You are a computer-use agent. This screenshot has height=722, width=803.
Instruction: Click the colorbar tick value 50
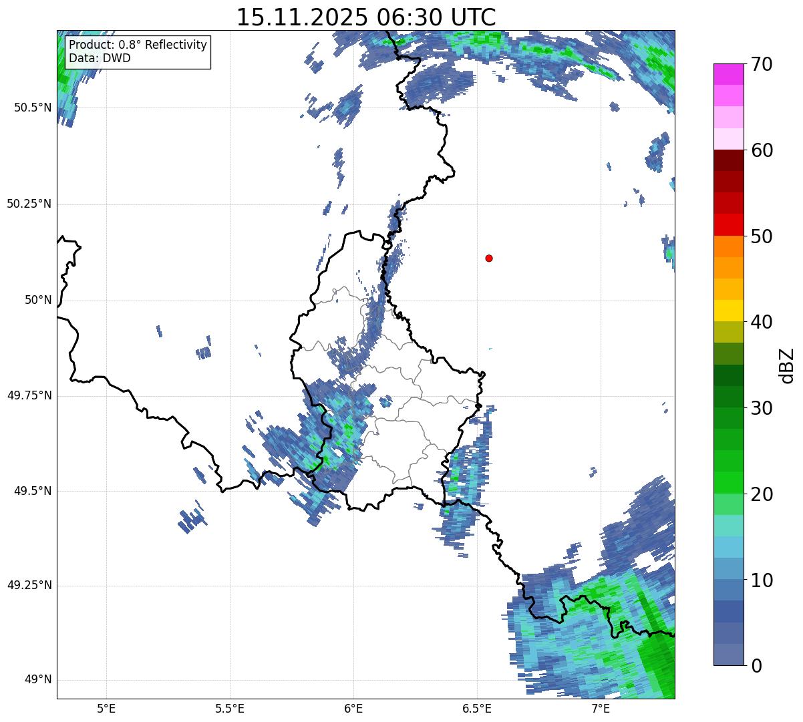point(761,236)
